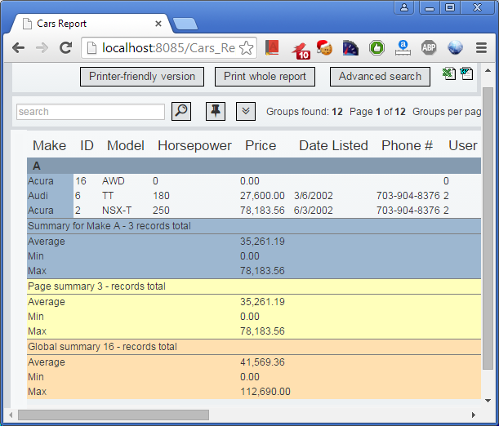Click the browser forward arrow
499x426 pixels.
(x=42, y=48)
